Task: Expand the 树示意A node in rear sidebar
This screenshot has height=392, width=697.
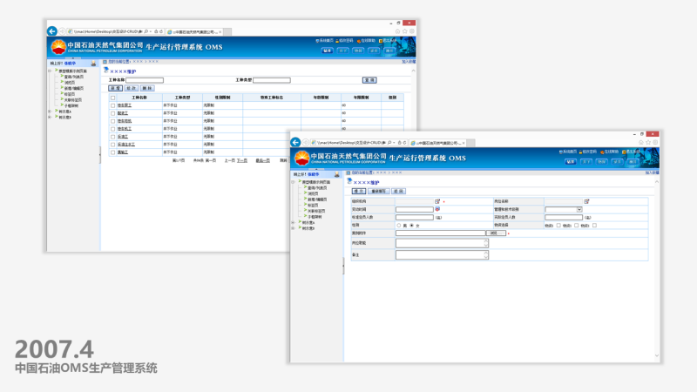Action: (50, 112)
